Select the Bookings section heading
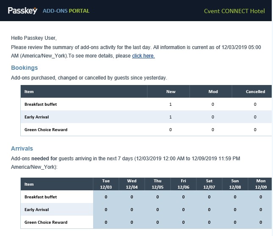 (25, 68)
